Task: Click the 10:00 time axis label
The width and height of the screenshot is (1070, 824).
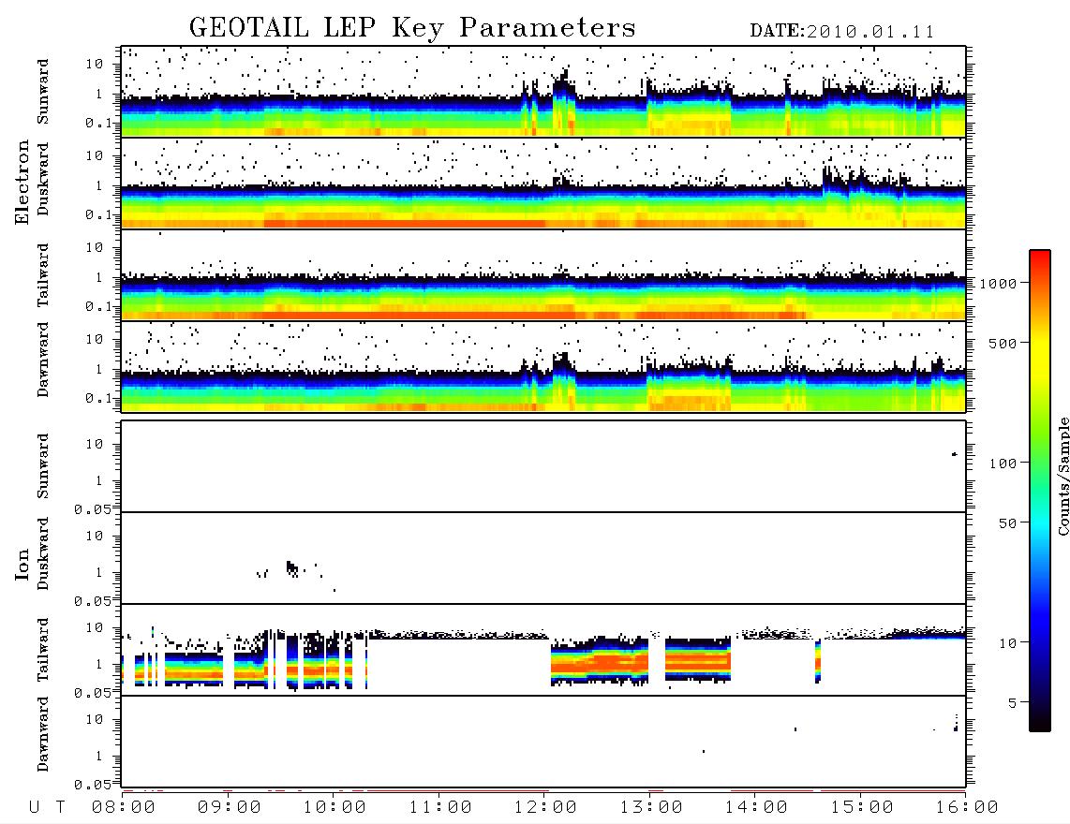Action: coord(335,808)
